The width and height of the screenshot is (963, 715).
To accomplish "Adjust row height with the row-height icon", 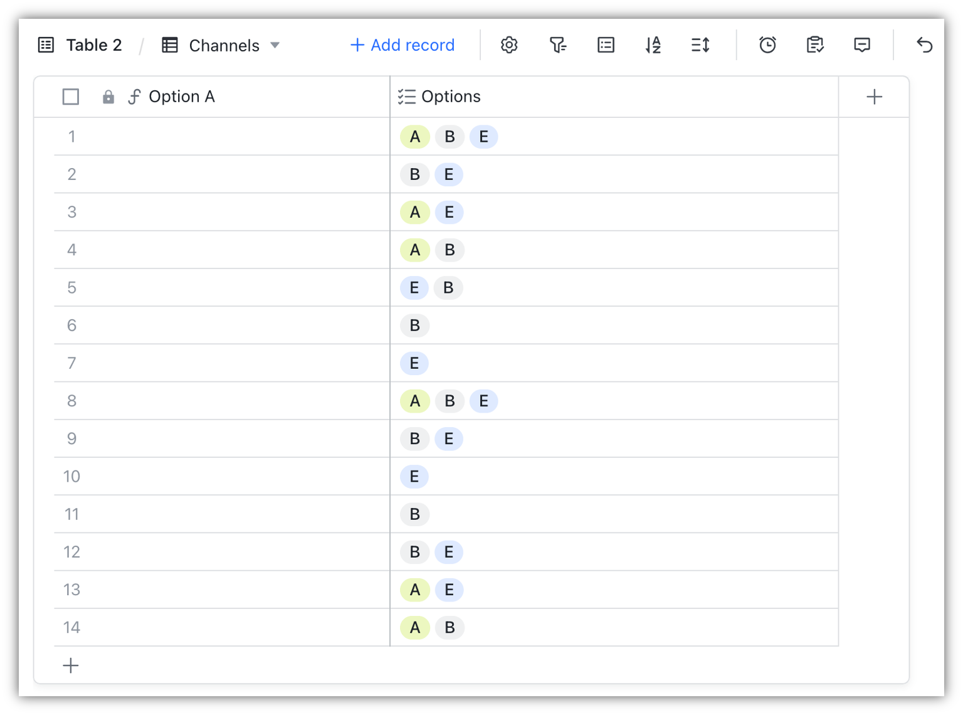I will click(700, 45).
